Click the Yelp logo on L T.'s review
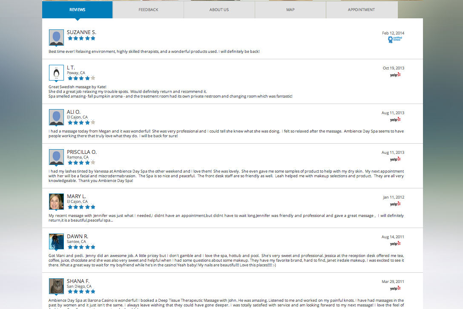 pos(395,75)
